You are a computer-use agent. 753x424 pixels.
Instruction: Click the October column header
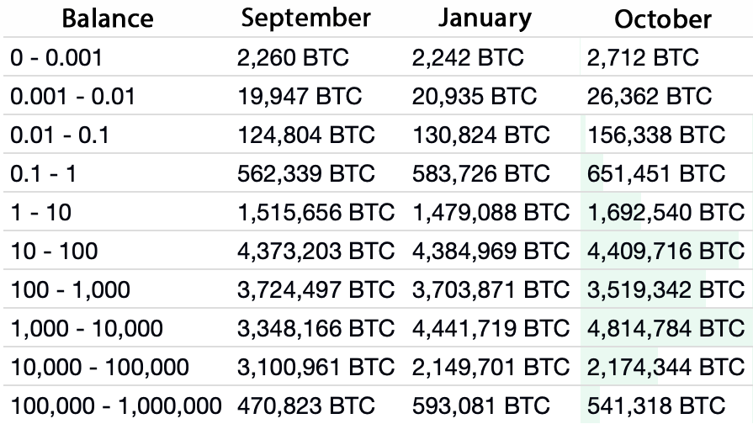(663, 19)
